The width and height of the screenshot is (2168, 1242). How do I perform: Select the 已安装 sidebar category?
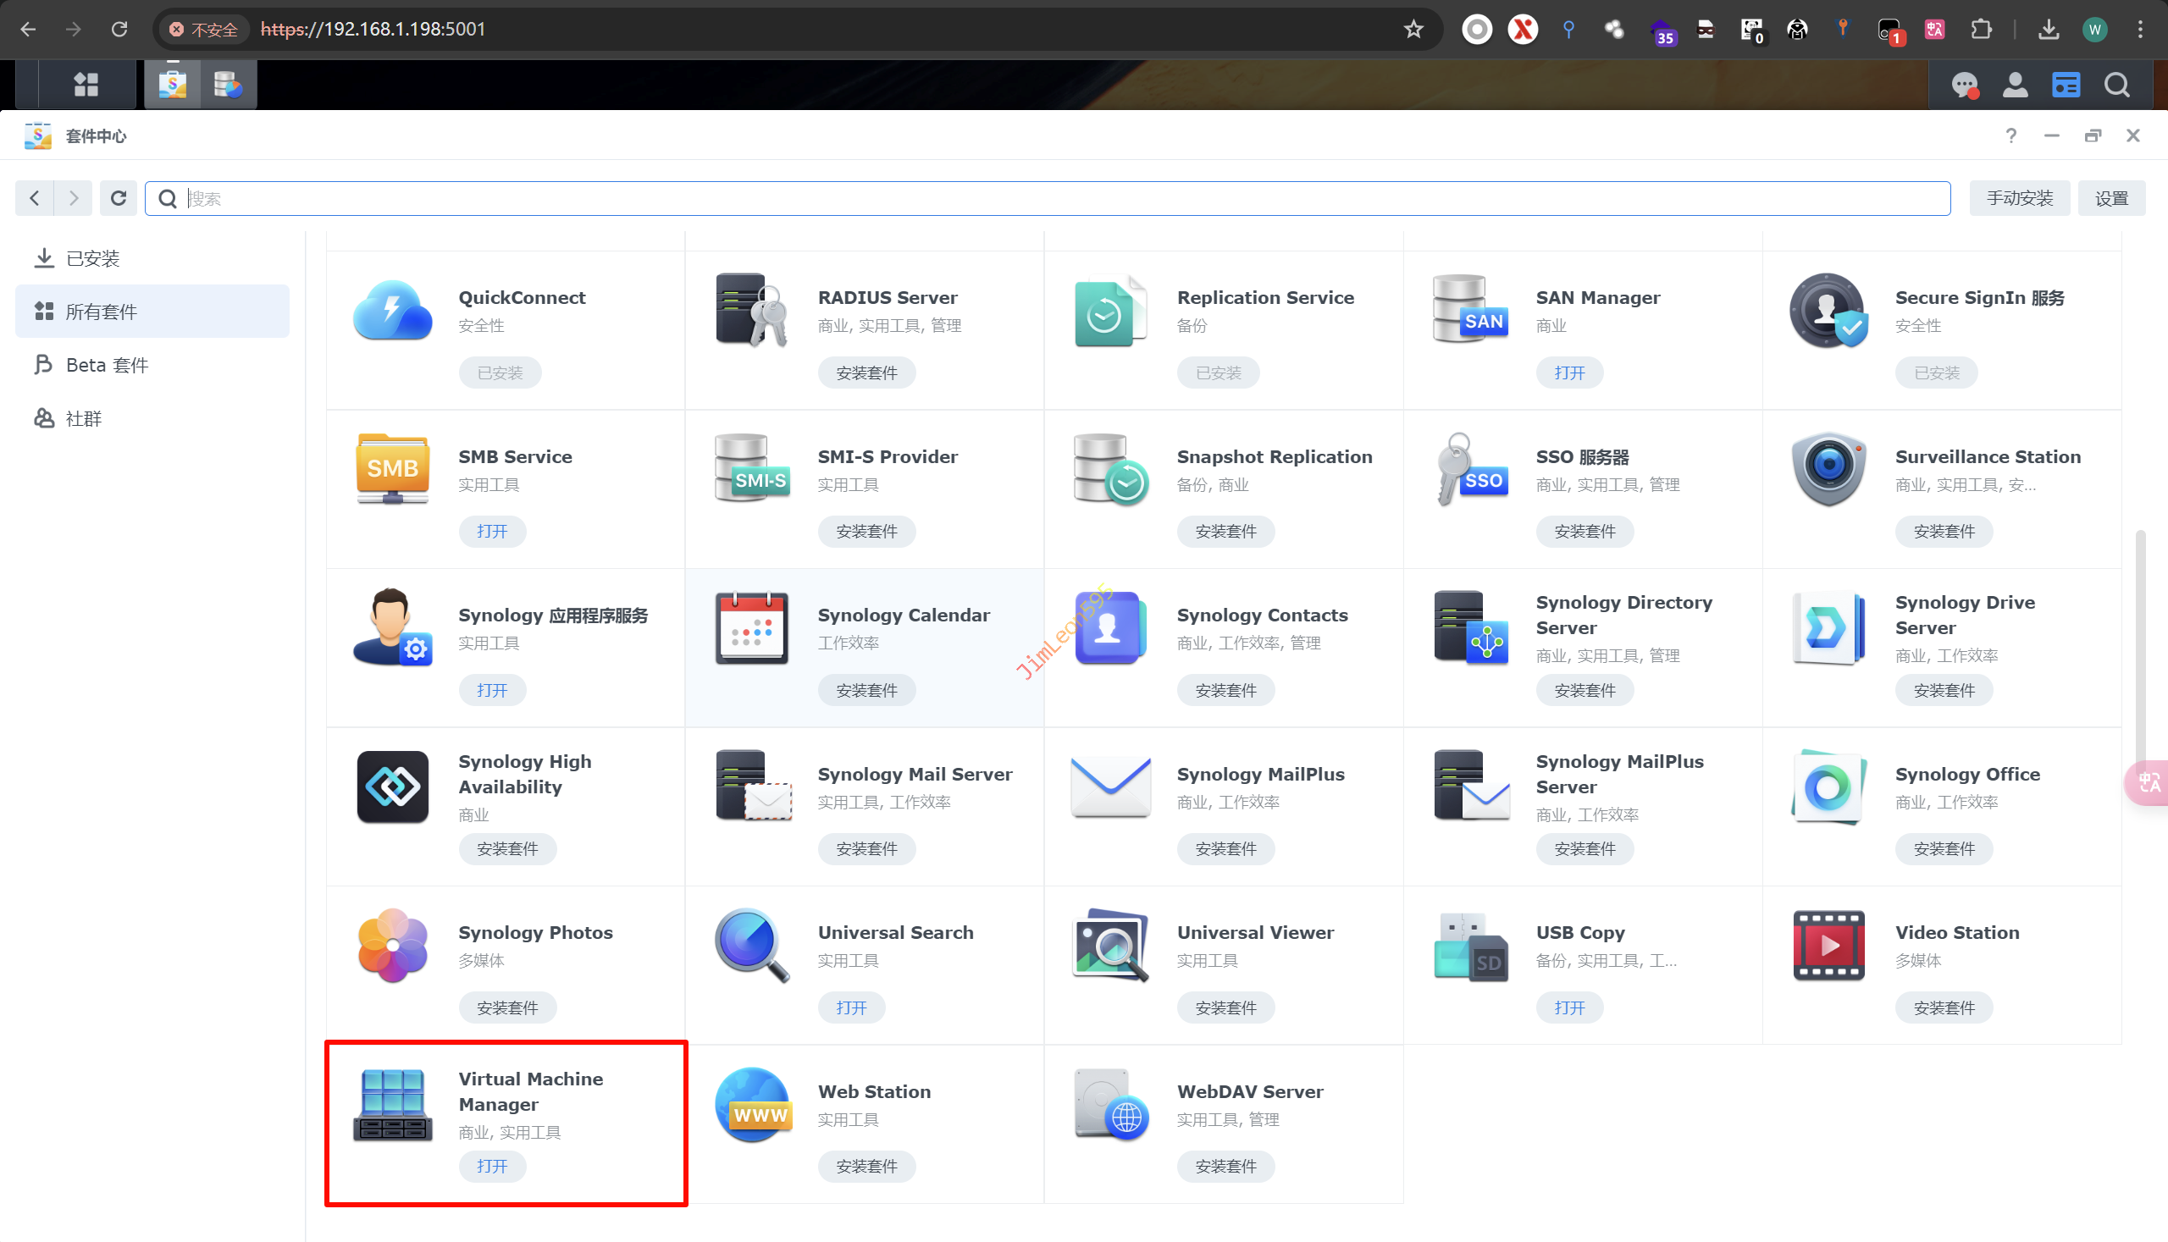(x=92, y=258)
